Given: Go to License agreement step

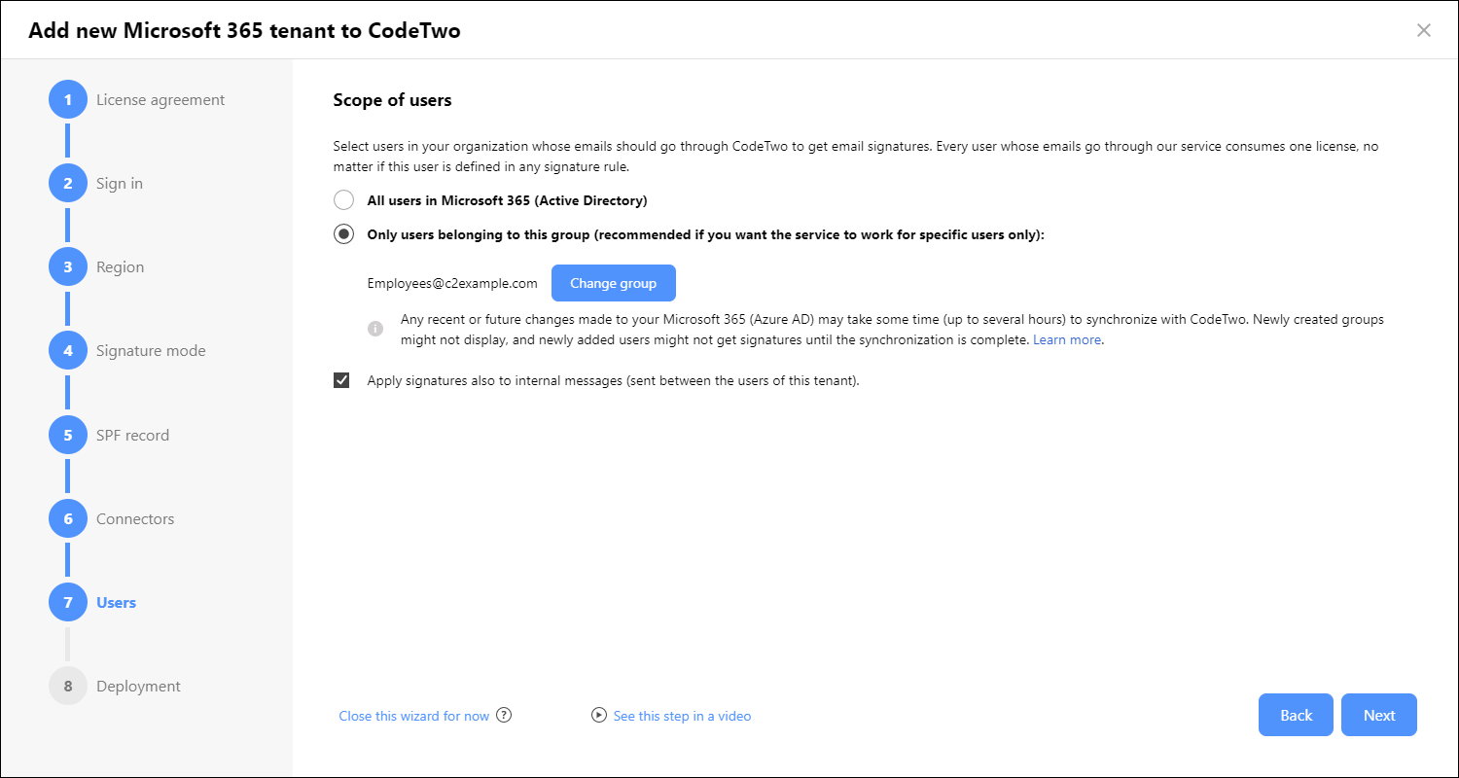Looking at the screenshot, I should pos(160,99).
